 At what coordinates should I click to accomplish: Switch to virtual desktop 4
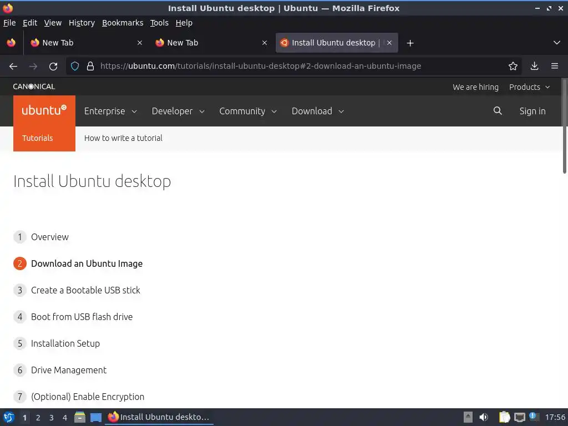[65, 418]
